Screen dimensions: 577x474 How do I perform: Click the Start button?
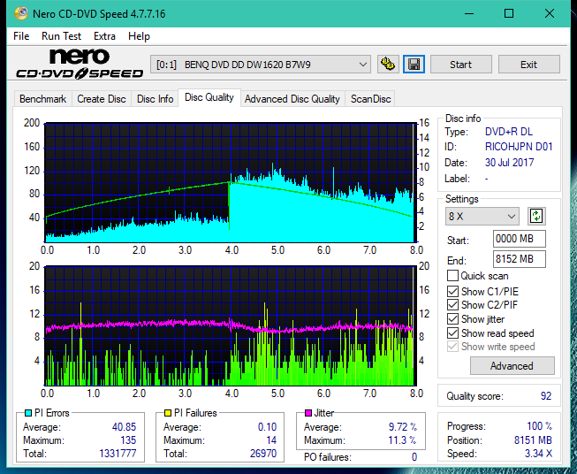pos(460,65)
